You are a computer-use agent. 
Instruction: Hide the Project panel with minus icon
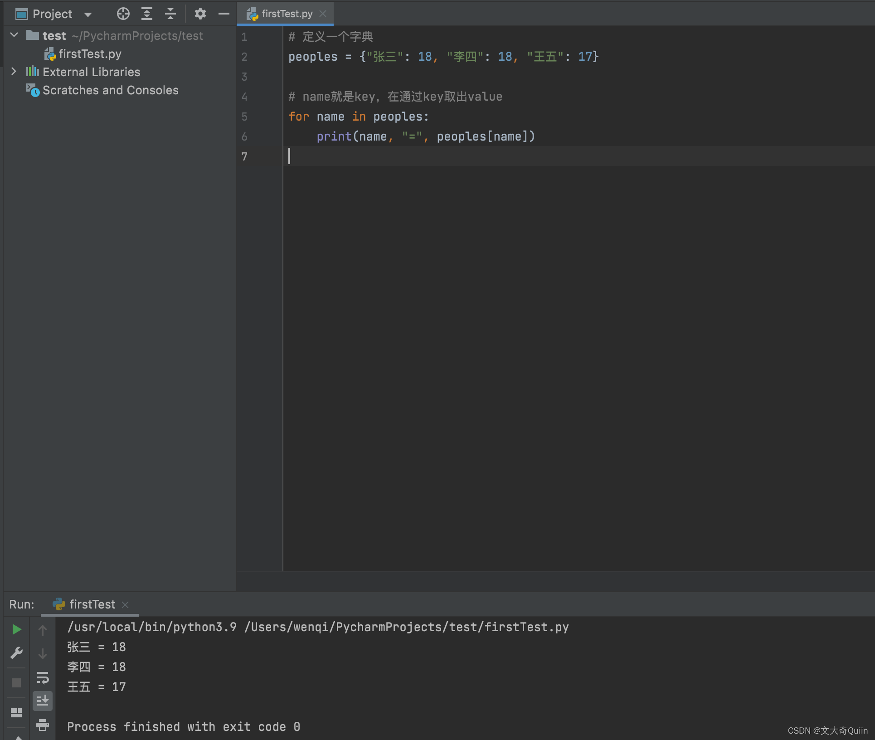pyautogui.click(x=224, y=14)
